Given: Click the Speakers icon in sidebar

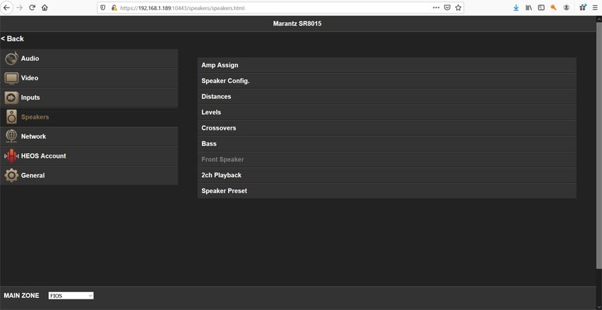Looking at the screenshot, I should (x=11, y=117).
